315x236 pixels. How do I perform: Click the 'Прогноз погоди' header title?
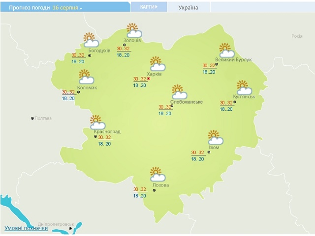[x=30, y=8]
